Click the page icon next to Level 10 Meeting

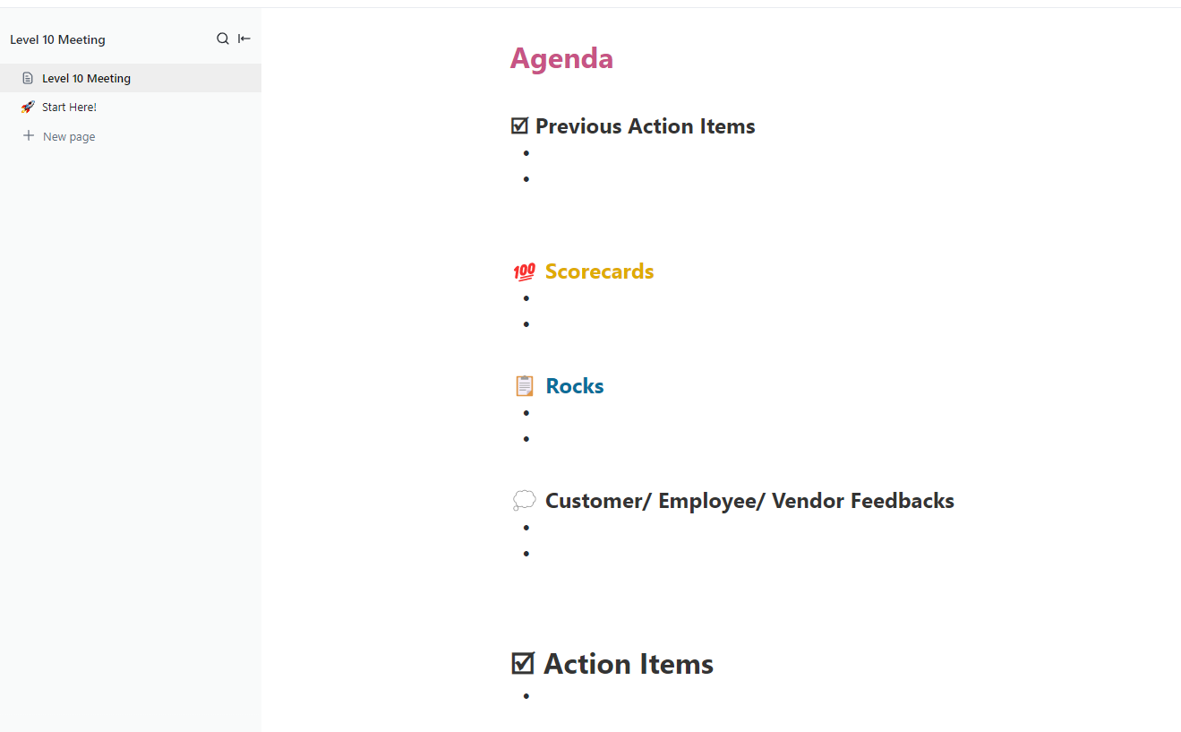click(29, 78)
